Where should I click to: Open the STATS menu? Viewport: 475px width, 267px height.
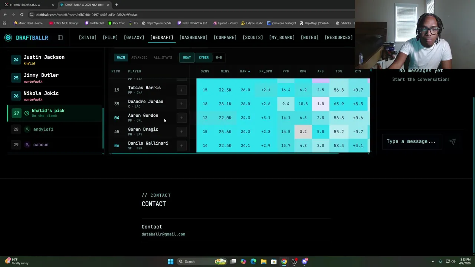pyautogui.click(x=88, y=37)
